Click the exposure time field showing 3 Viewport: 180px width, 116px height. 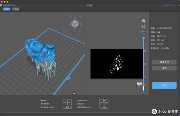point(67,100)
